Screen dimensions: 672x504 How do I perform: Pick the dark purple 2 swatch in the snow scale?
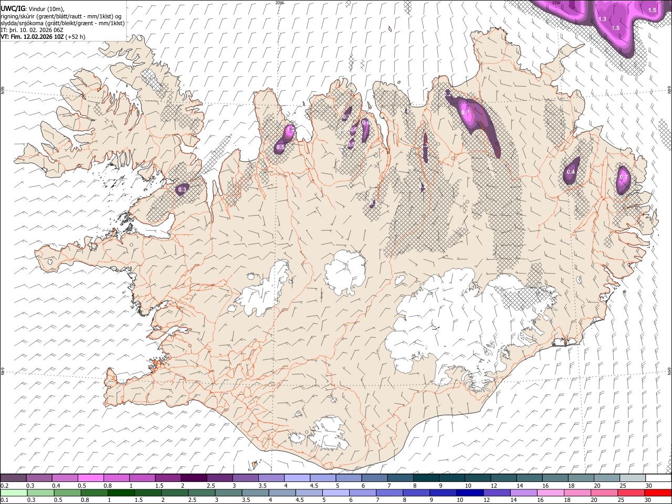pyautogui.click(x=194, y=478)
